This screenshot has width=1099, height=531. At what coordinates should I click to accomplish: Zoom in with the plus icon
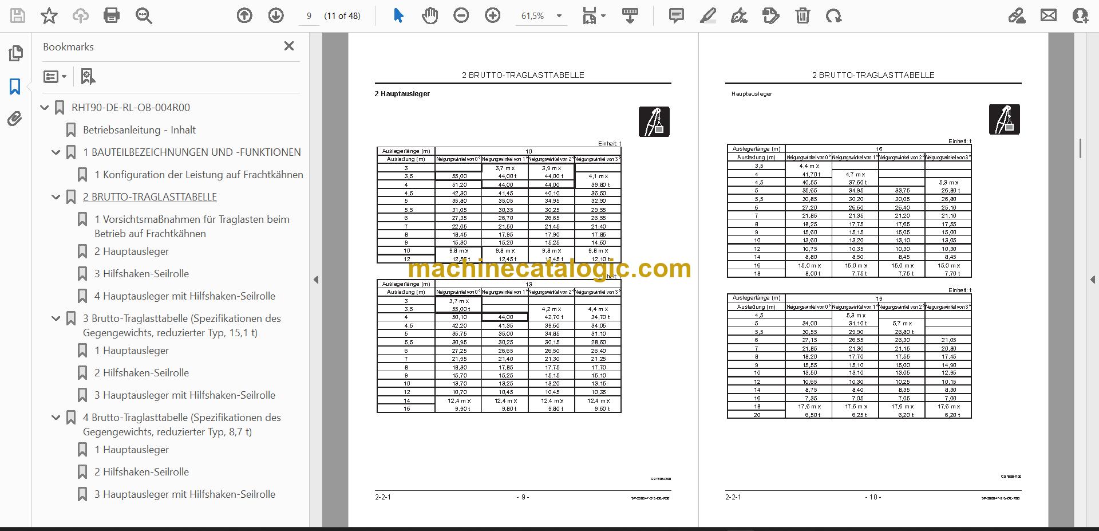point(492,15)
